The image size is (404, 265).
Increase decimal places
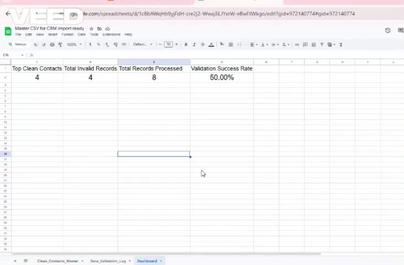(116, 44)
